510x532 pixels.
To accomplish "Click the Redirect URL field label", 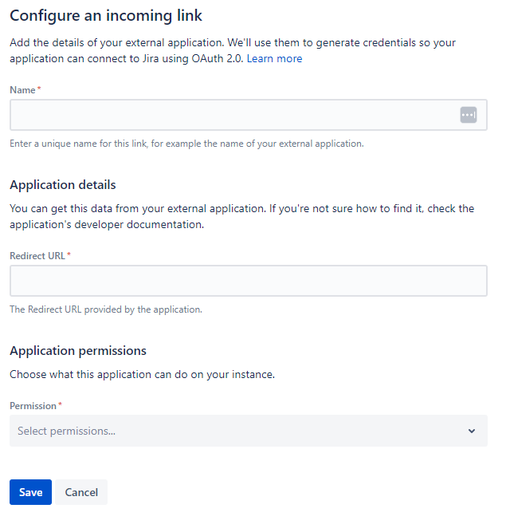I will (37, 256).
